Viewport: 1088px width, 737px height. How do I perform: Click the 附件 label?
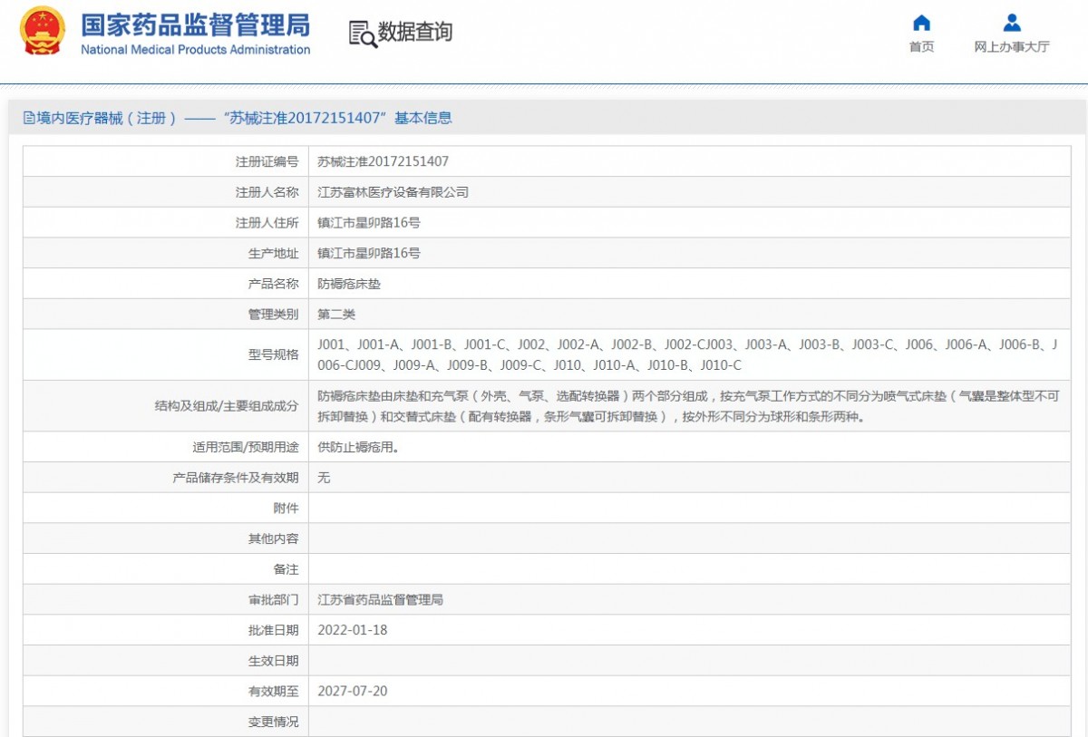286,509
